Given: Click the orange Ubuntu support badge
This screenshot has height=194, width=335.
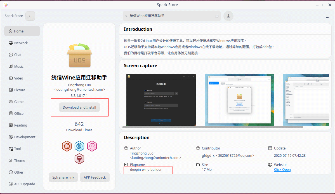Looking at the screenshot, I should point(67,146).
